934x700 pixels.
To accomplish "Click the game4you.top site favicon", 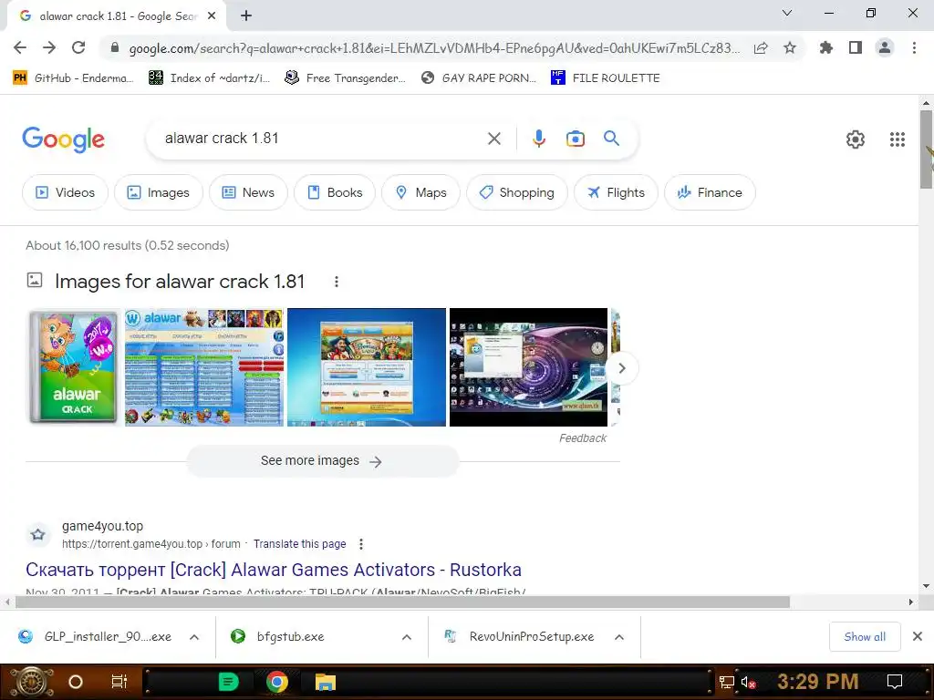I will (x=38, y=534).
